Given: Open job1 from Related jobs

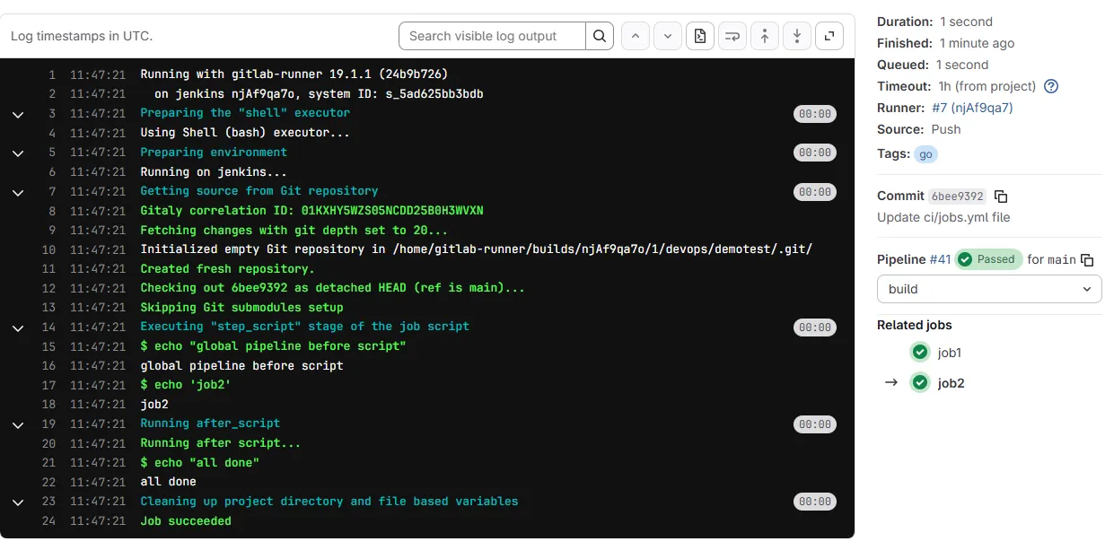Looking at the screenshot, I should click(950, 353).
